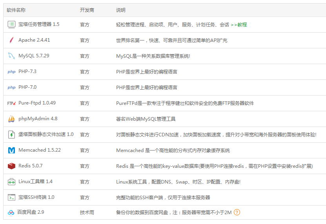Click the 宝塔任务管理器 list icon
The height and width of the screenshot is (224, 326).
[x=11, y=25]
